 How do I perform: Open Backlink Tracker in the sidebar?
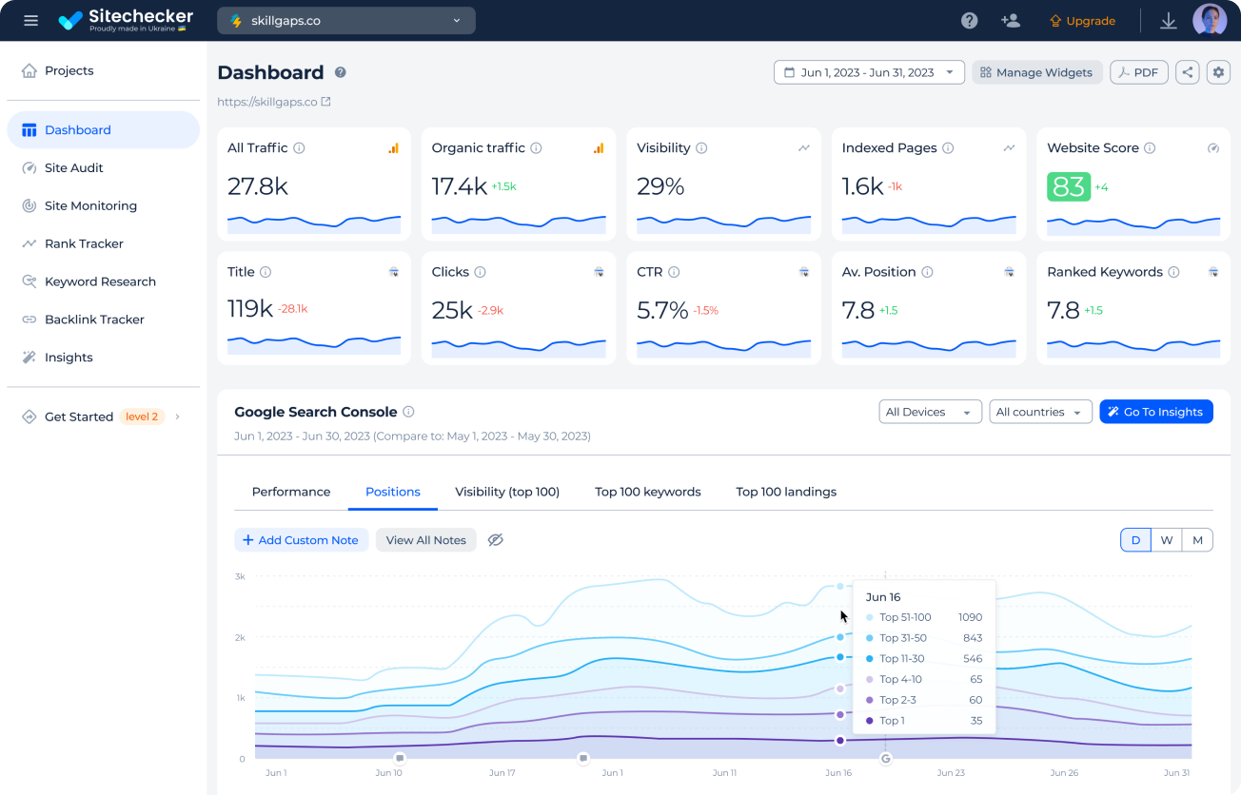point(103,320)
